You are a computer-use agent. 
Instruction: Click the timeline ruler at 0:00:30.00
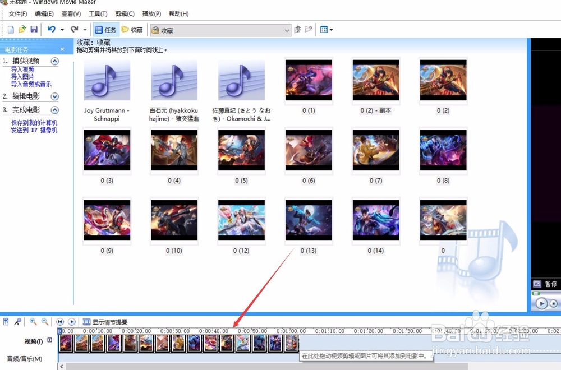(175, 331)
